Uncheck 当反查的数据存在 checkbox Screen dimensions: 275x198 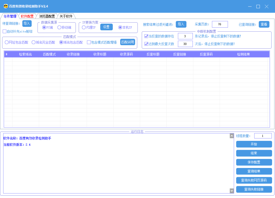146,36
